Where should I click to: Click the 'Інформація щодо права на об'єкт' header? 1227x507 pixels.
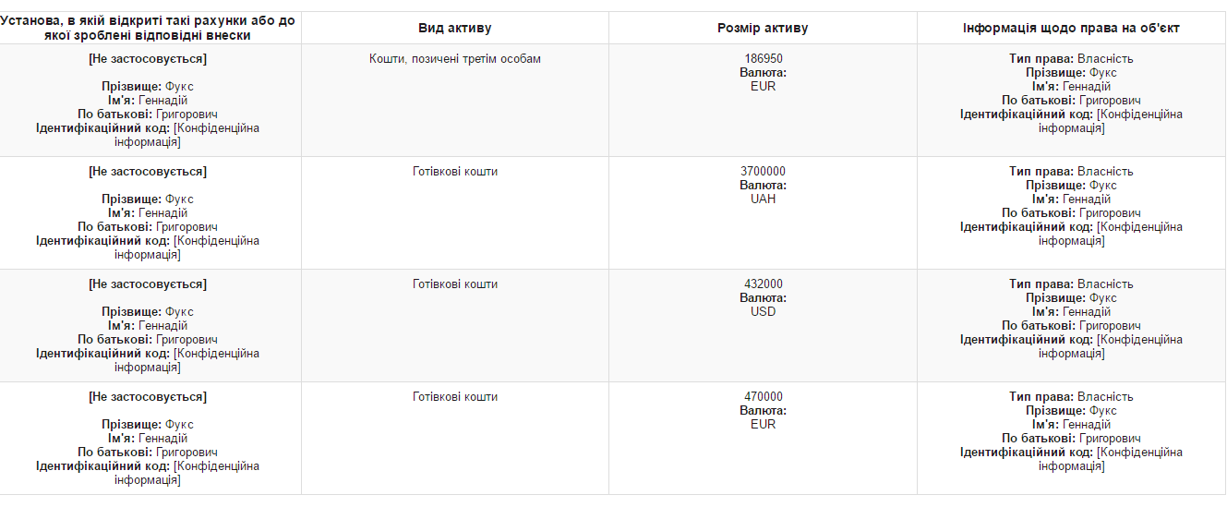1071,28
